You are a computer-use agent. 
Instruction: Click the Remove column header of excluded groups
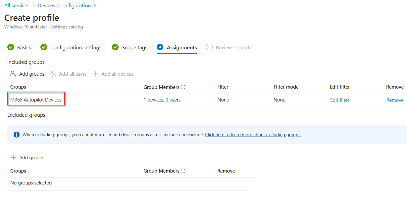[226, 171]
